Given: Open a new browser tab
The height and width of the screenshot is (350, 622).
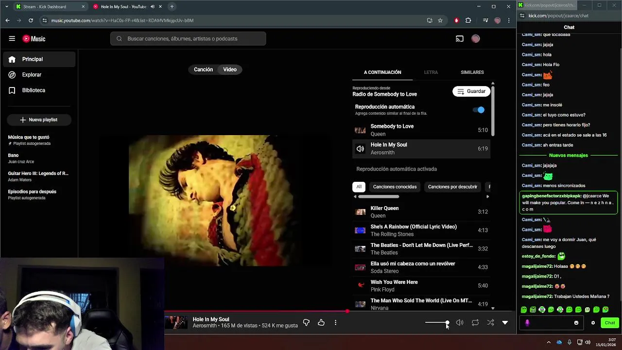Looking at the screenshot, I should [172, 6].
